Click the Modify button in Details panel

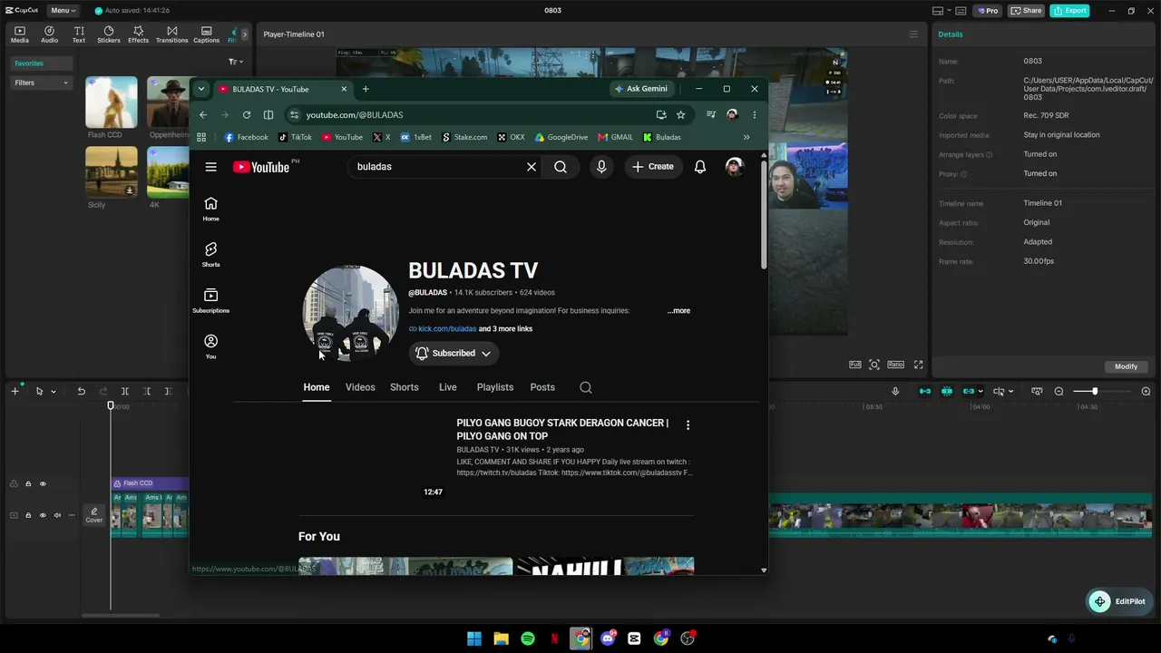[x=1126, y=366]
